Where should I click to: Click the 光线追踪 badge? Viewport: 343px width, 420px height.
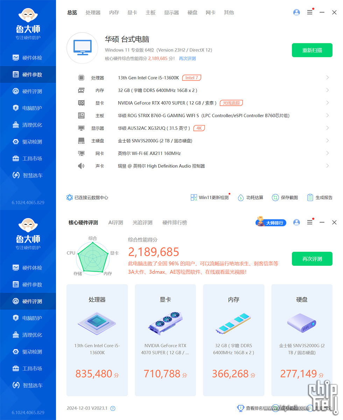[231, 103]
